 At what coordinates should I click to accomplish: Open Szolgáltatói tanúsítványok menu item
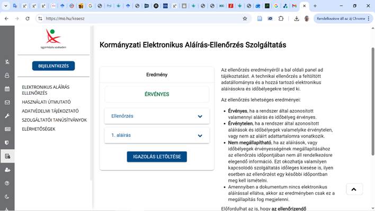(54, 120)
